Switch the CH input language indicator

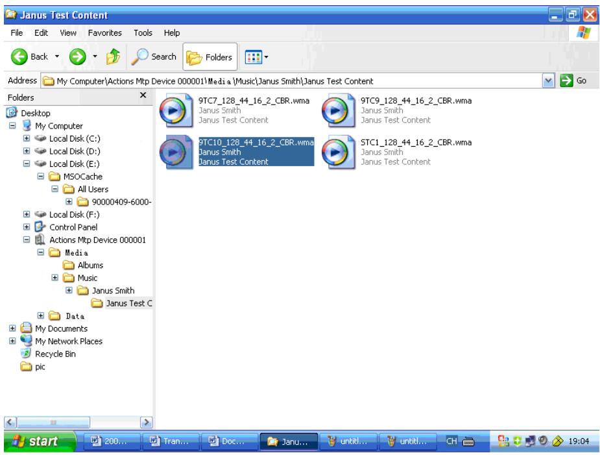(x=452, y=439)
